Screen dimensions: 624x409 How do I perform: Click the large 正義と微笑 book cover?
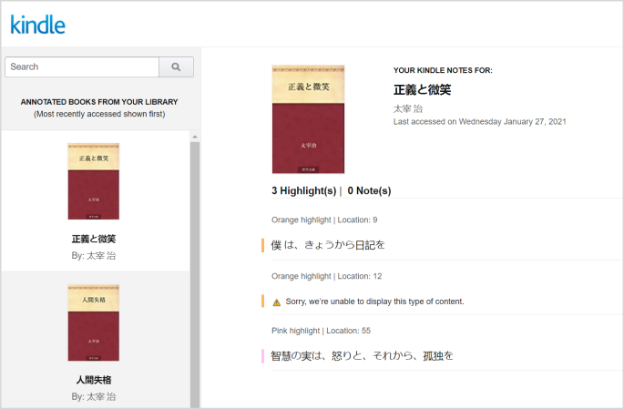[x=308, y=119]
